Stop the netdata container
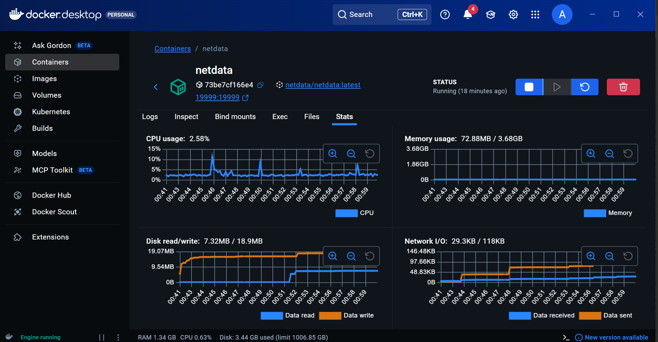Viewport: 658px width, 342px height. (529, 87)
